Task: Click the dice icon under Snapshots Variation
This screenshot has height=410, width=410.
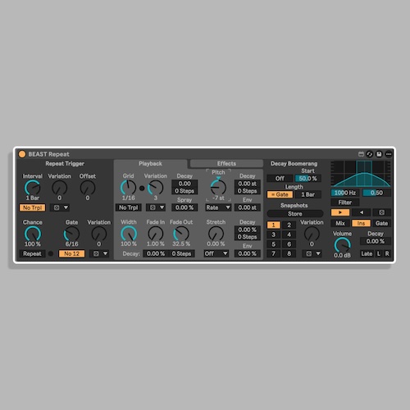Action: pos(309,254)
